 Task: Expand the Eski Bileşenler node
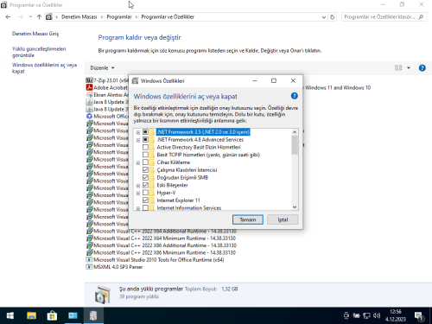pyautogui.click(x=138, y=186)
